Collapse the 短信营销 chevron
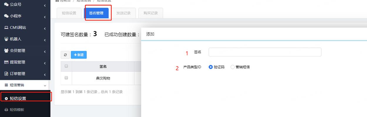 click(45, 85)
